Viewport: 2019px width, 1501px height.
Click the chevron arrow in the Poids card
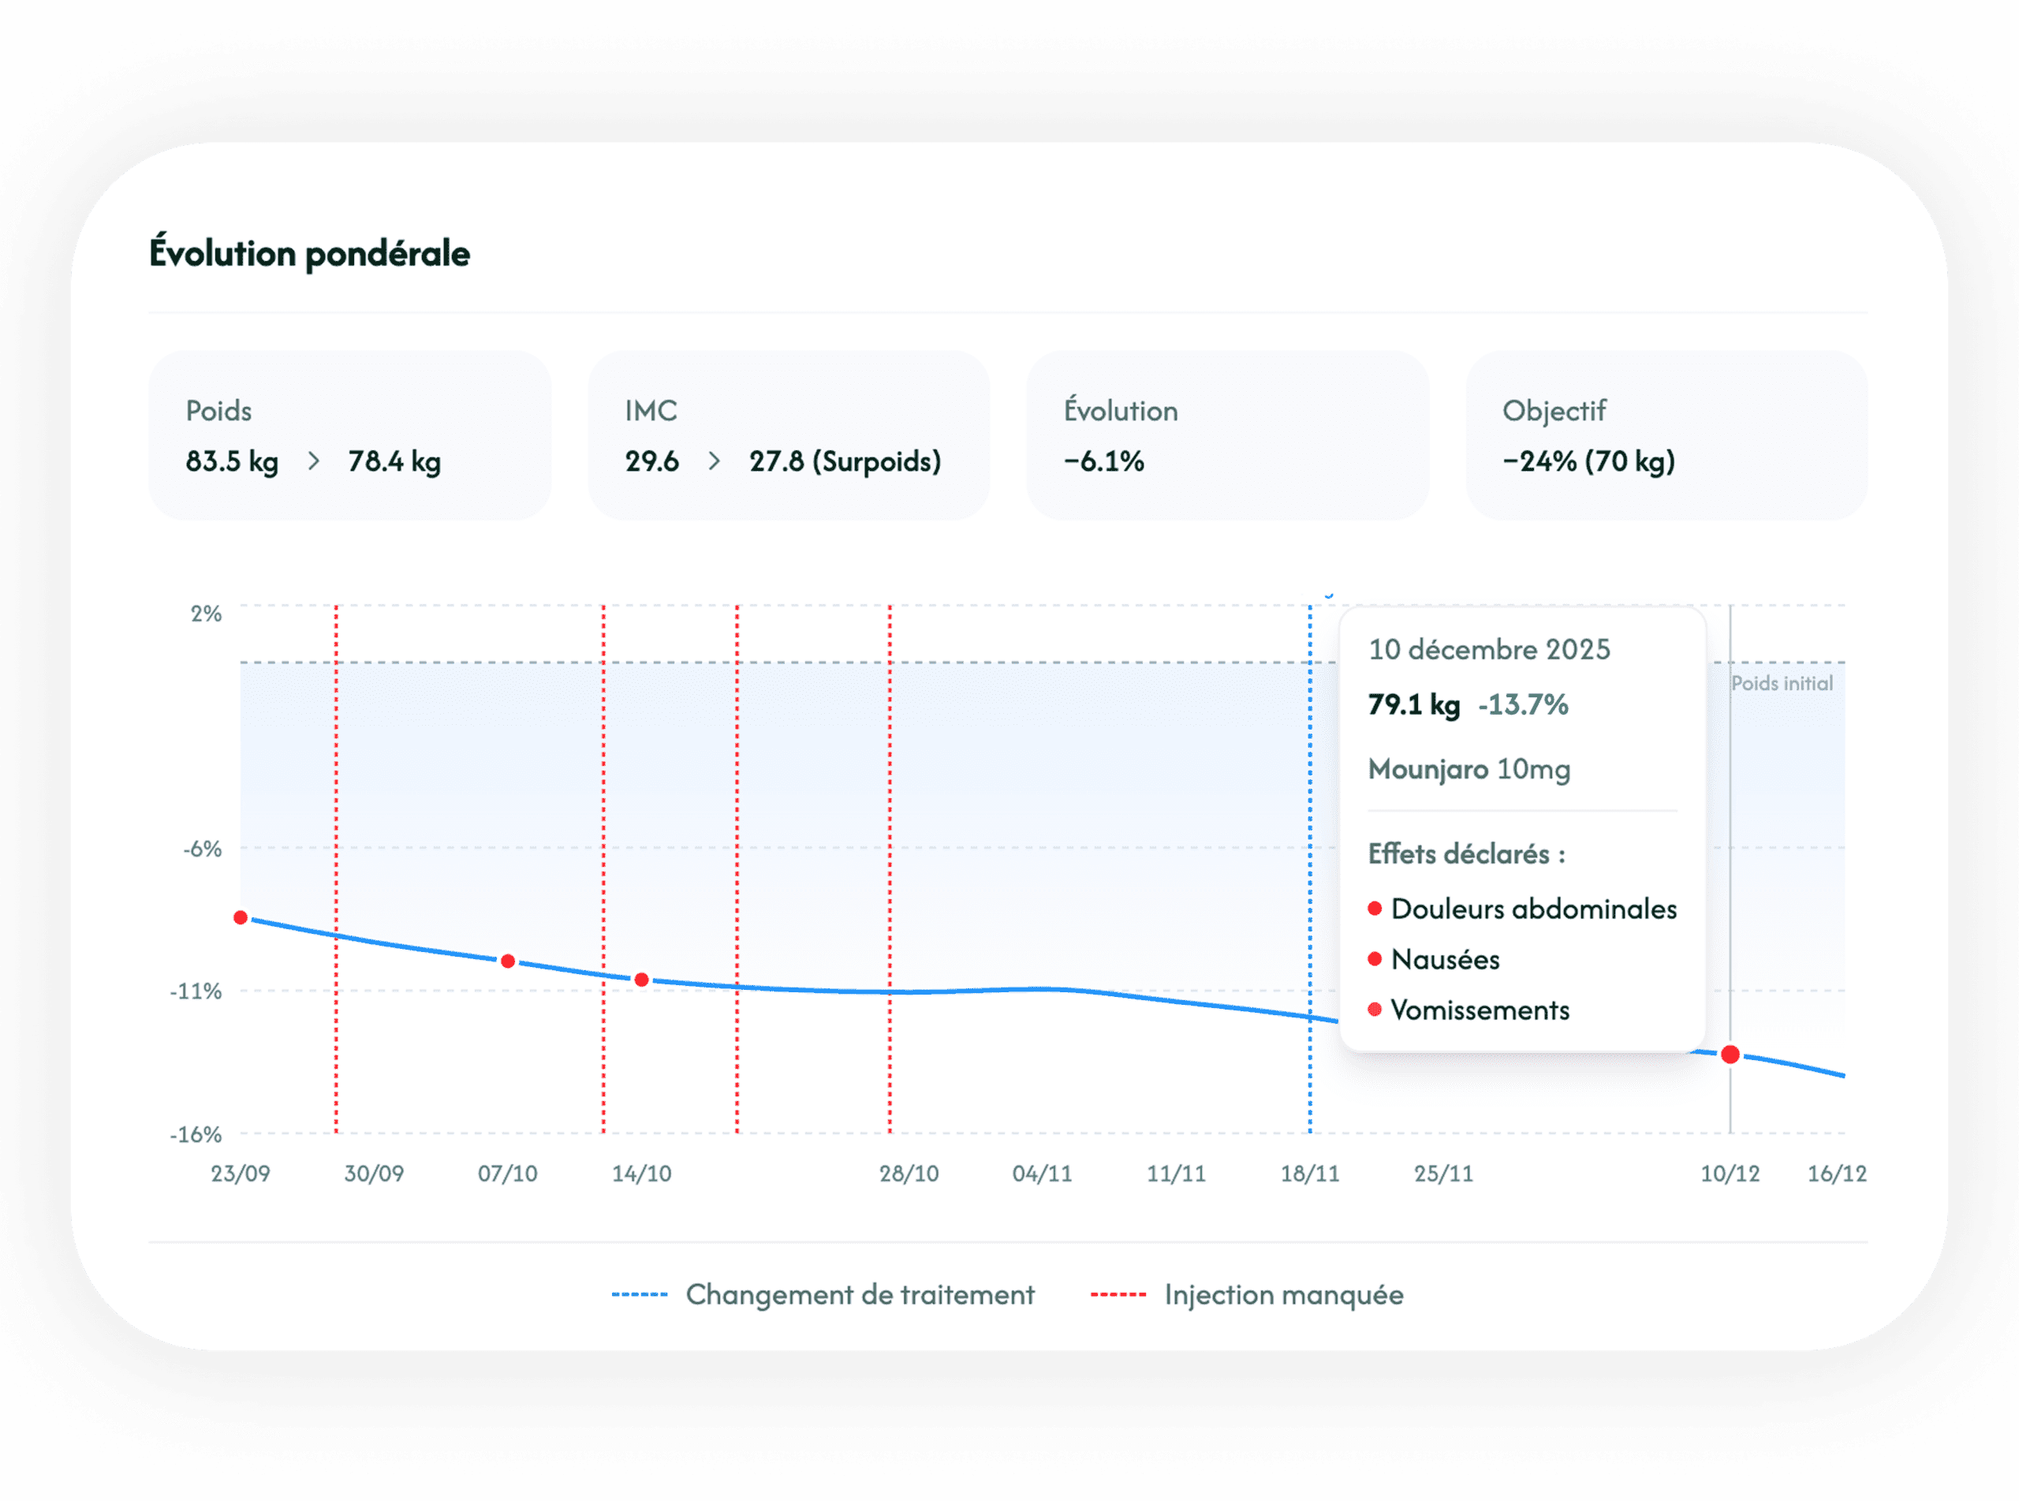(x=313, y=461)
